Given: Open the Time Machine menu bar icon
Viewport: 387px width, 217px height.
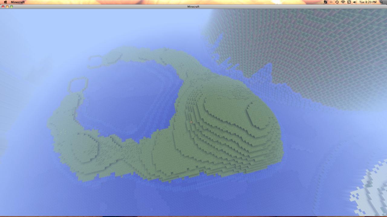Looking at the screenshot, I should tap(337, 2).
